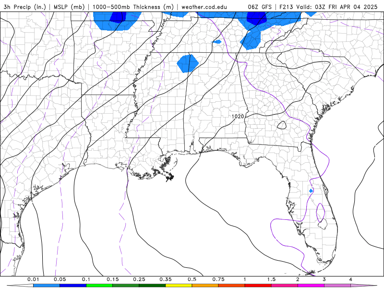
Task: Click the '0.75' legend value
Action: pyautogui.click(x=218, y=279)
